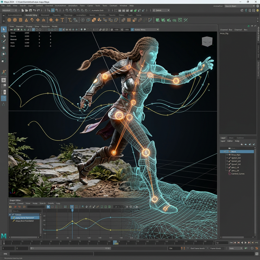Click the current frame marker on the time slider
260x260 pixels.
115,243
